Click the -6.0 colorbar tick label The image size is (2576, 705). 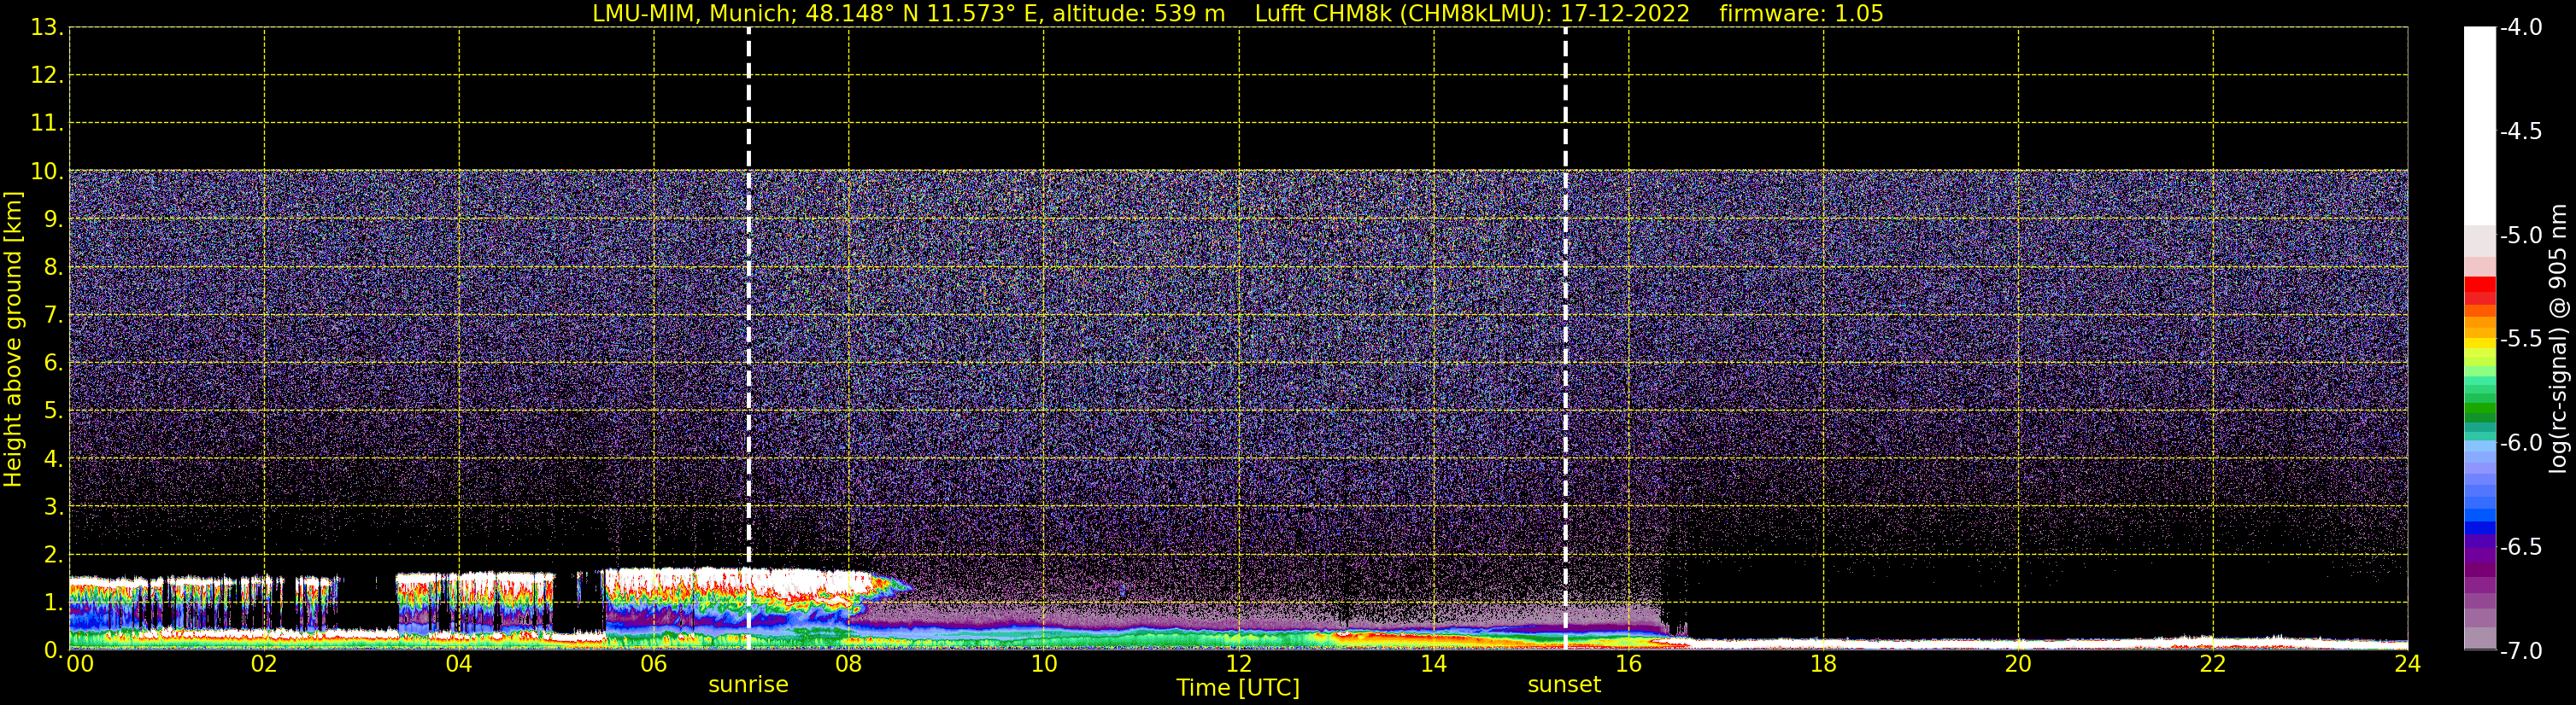click(2520, 443)
